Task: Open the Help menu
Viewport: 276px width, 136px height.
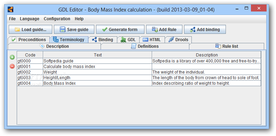Action: (x=79, y=19)
